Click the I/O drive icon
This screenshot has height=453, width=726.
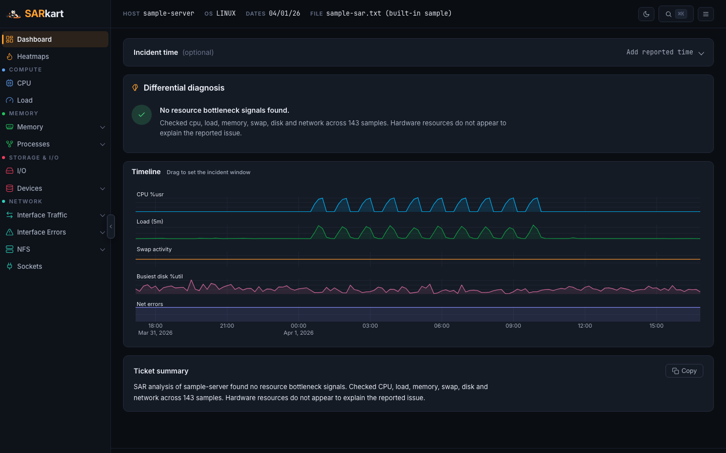tap(10, 171)
